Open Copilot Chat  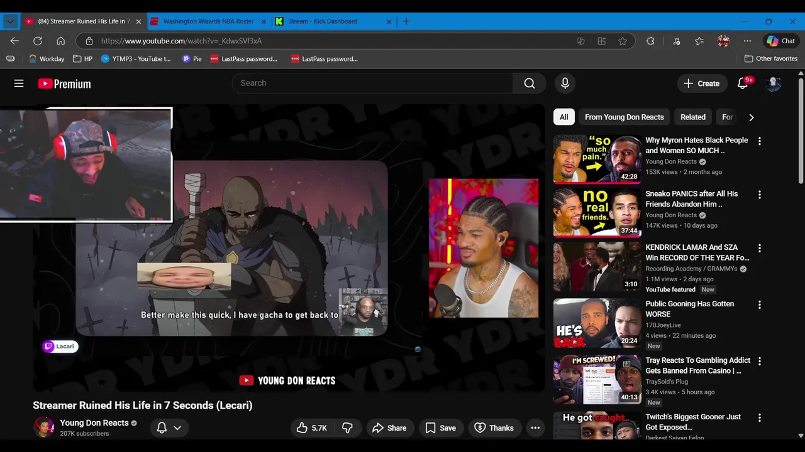click(781, 41)
